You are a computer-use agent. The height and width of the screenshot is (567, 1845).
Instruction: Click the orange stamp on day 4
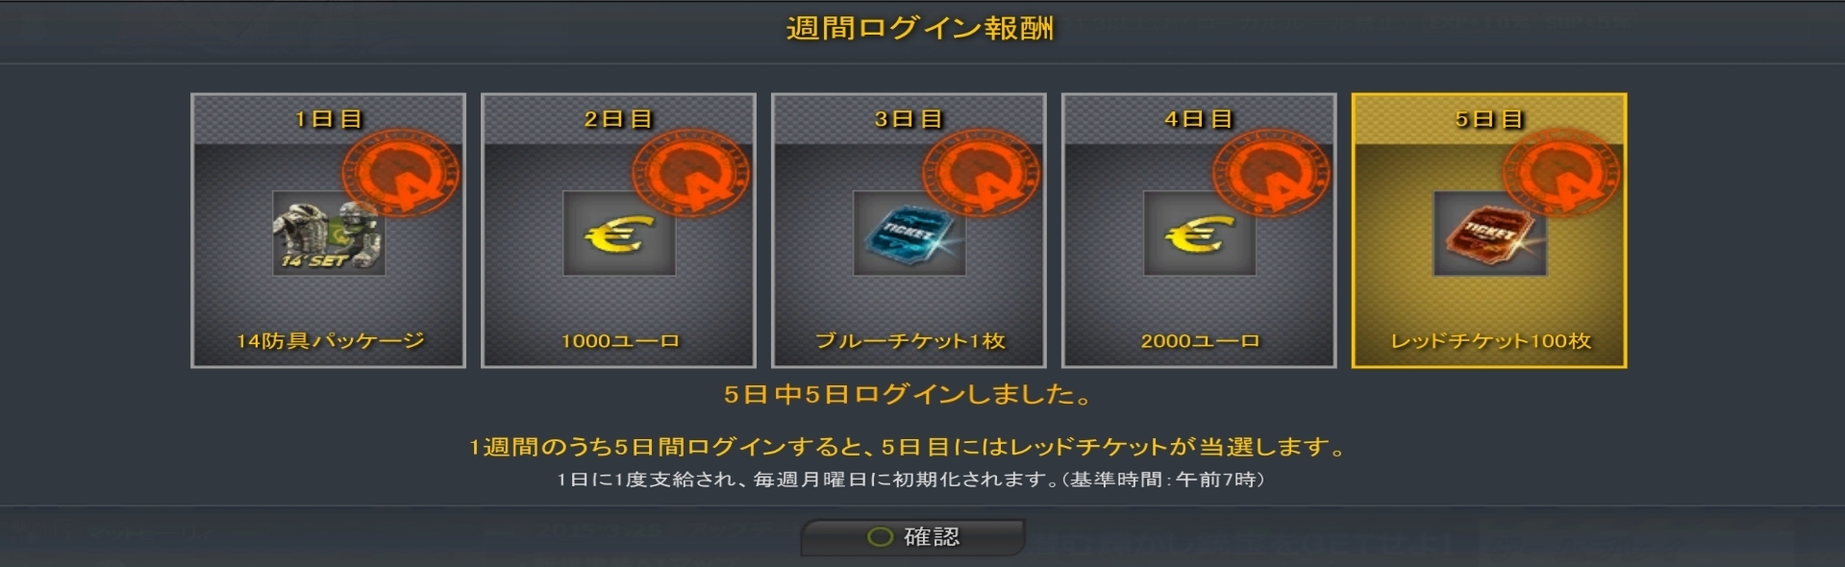[1272, 174]
